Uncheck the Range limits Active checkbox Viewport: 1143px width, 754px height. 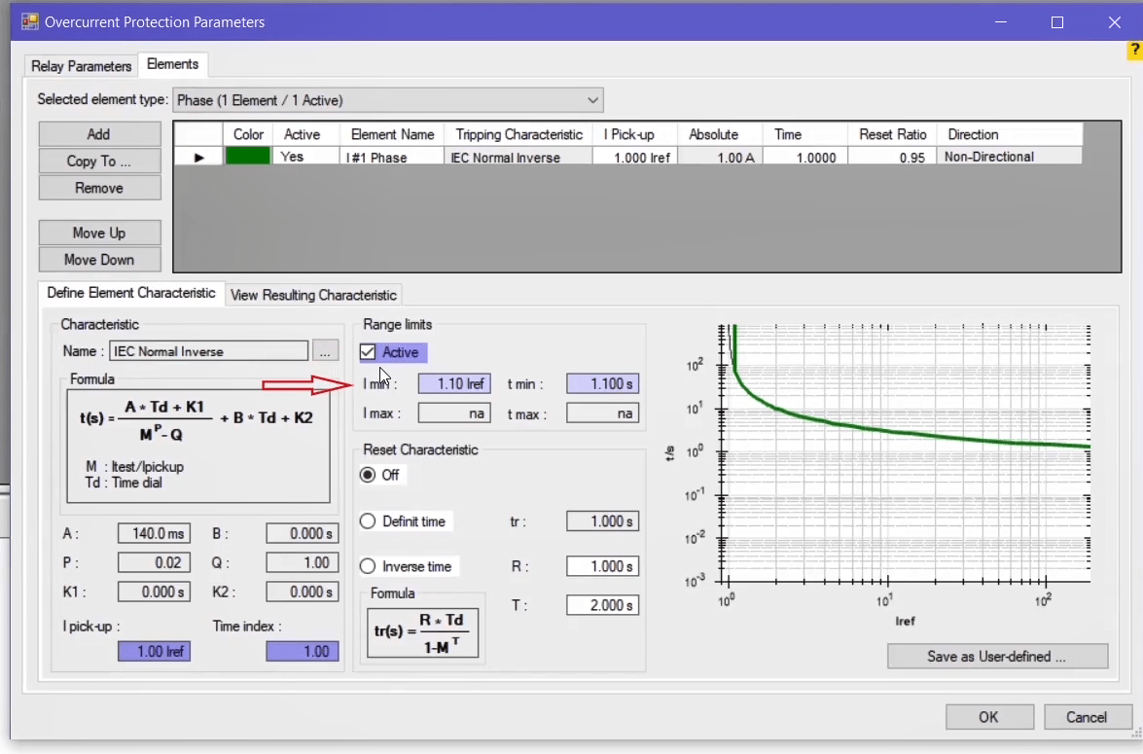coord(369,352)
